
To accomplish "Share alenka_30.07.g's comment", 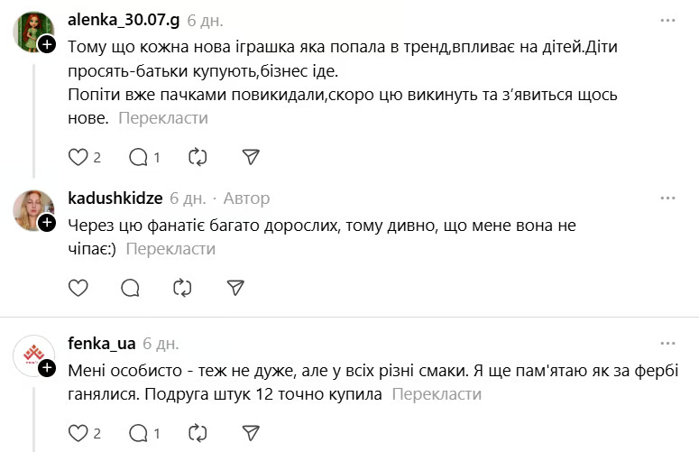I will pyautogui.click(x=252, y=157).
